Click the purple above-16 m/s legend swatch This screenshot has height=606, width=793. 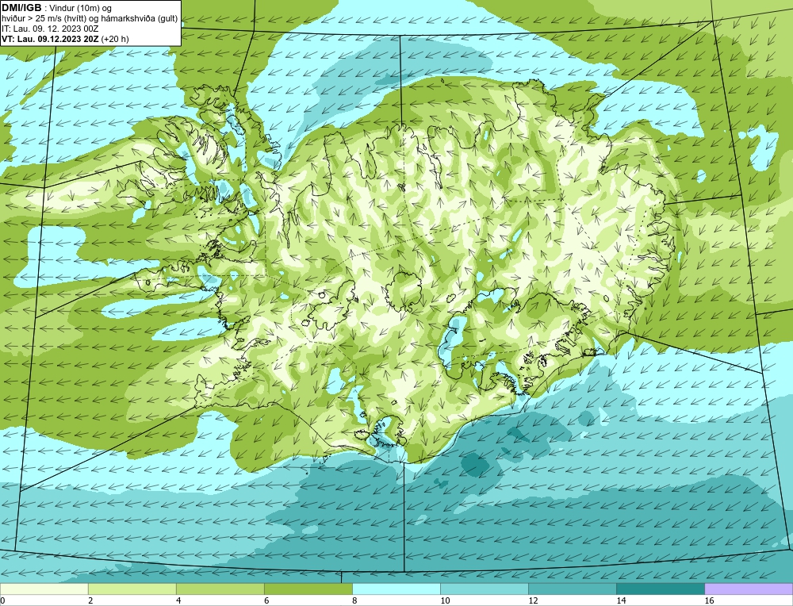click(x=749, y=589)
